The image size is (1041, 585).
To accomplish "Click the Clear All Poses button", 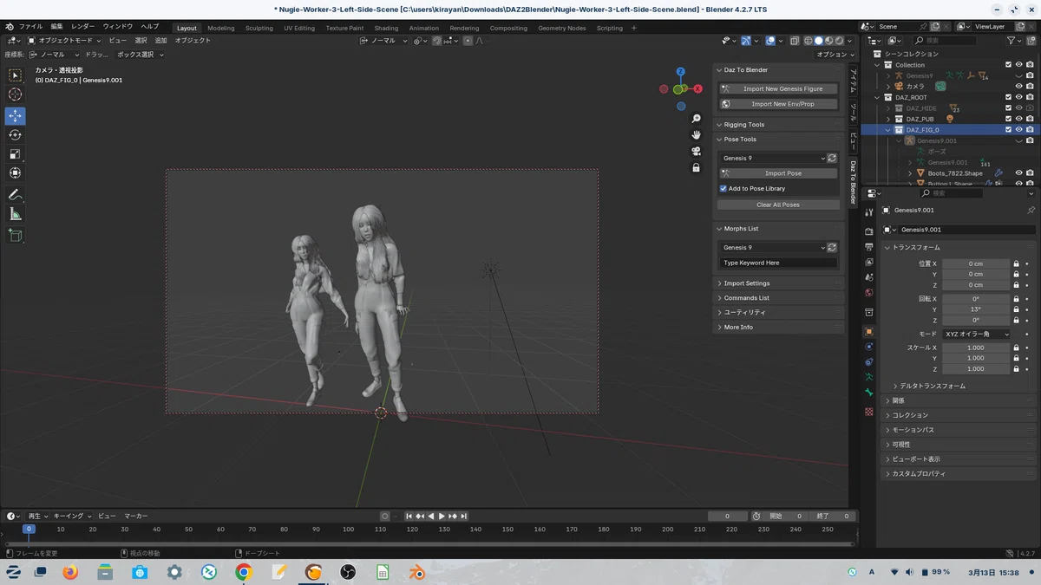I will [x=778, y=205].
